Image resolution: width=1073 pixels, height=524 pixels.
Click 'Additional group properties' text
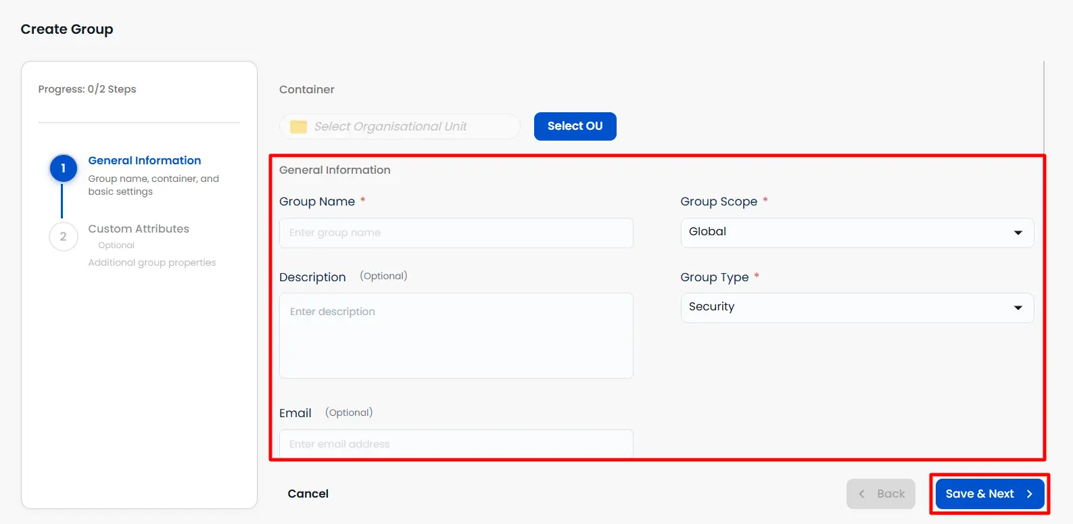[152, 262]
